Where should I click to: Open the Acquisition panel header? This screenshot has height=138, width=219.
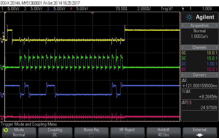pos(200,26)
